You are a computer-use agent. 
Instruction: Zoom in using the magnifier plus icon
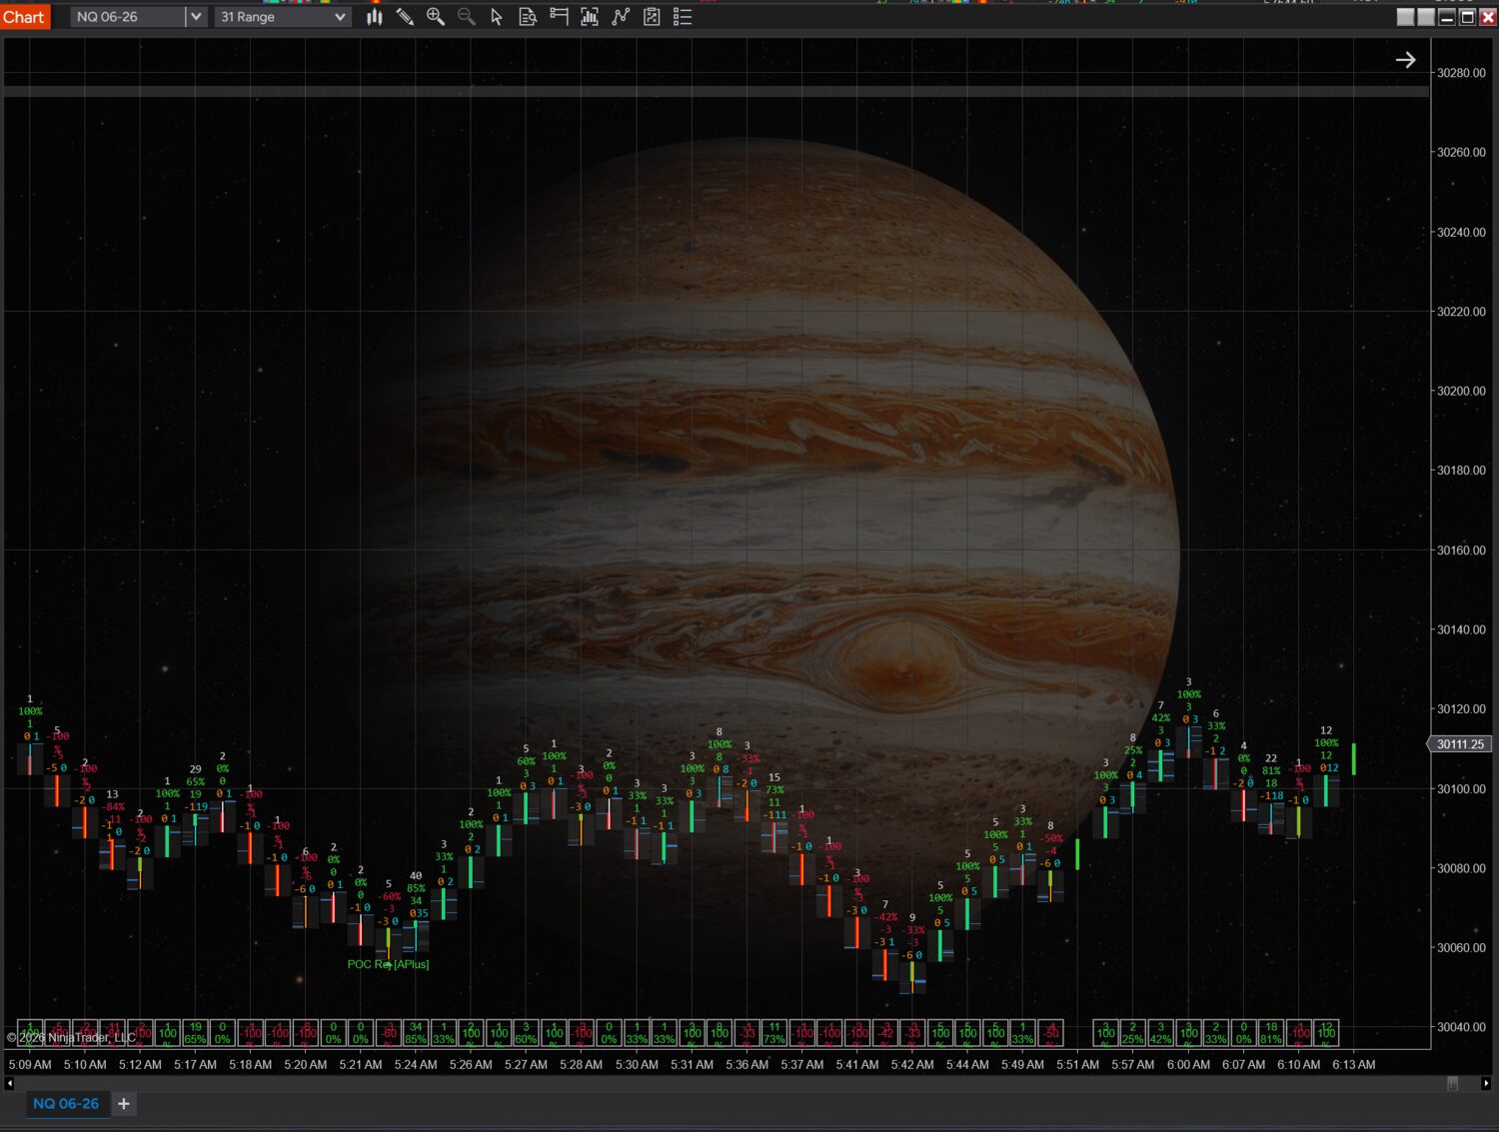[x=436, y=17]
